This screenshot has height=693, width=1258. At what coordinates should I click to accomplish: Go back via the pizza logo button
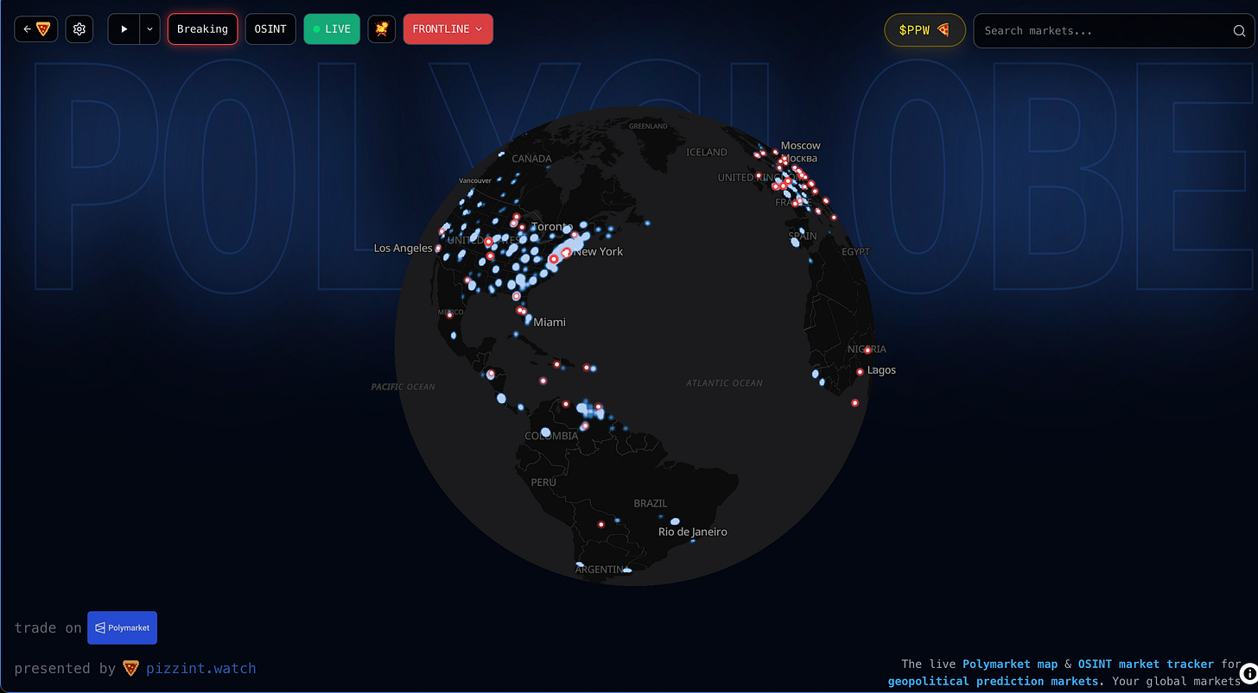tap(36, 29)
